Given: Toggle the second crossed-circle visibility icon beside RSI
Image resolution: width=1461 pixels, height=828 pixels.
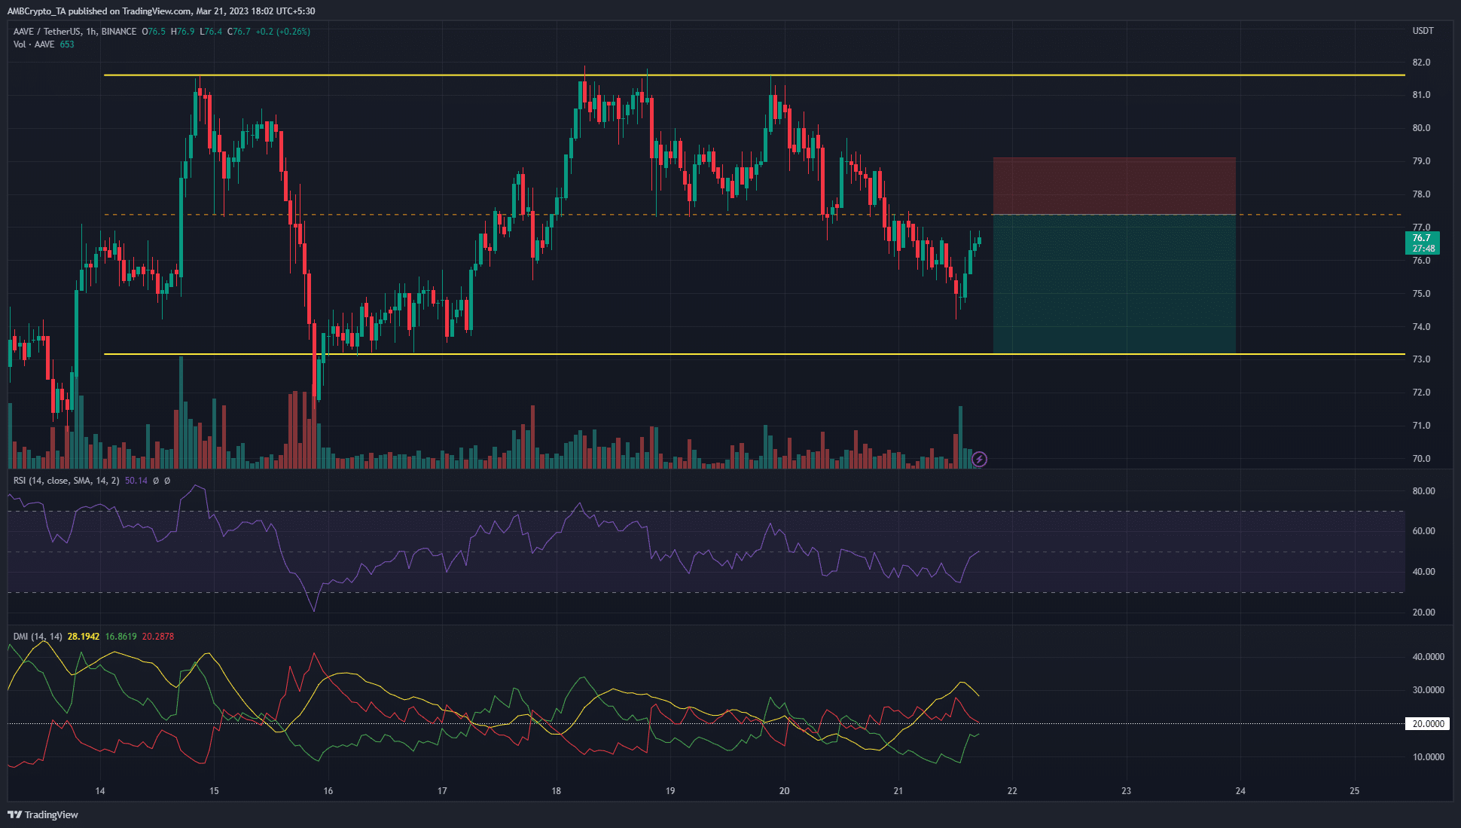Looking at the screenshot, I should pyautogui.click(x=166, y=481).
